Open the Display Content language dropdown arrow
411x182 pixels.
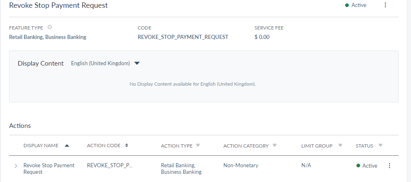(137, 63)
